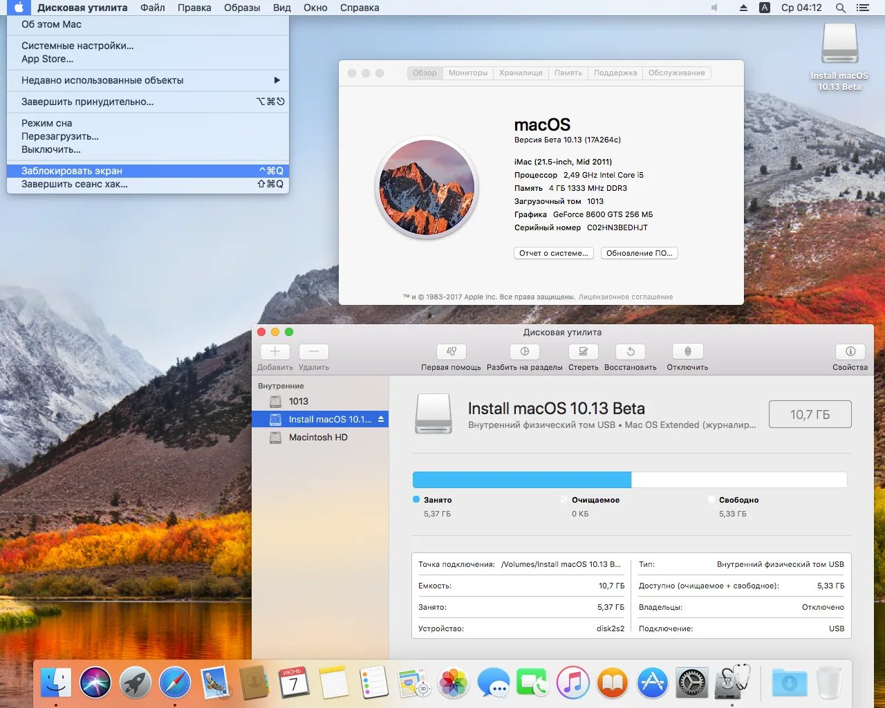This screenshot has height=708, width=885.
Task: Open Photos app in Dock
Action: [454, 683]
